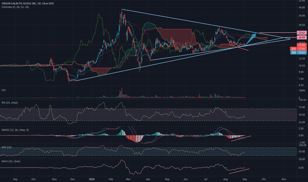Click the 6.50 price axis value
The height and width of the screenshot is (182, 308).
pyautogui.click(x=301, y=85)
